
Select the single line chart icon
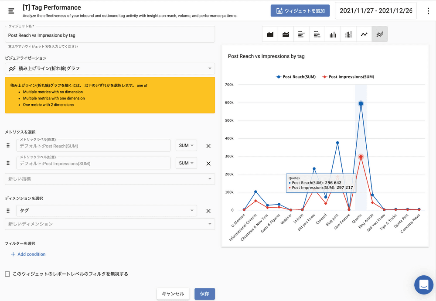click(364, 34)
